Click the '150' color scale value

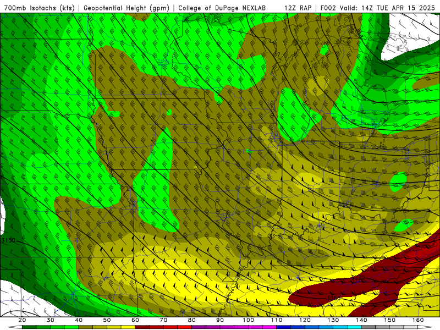390,320
